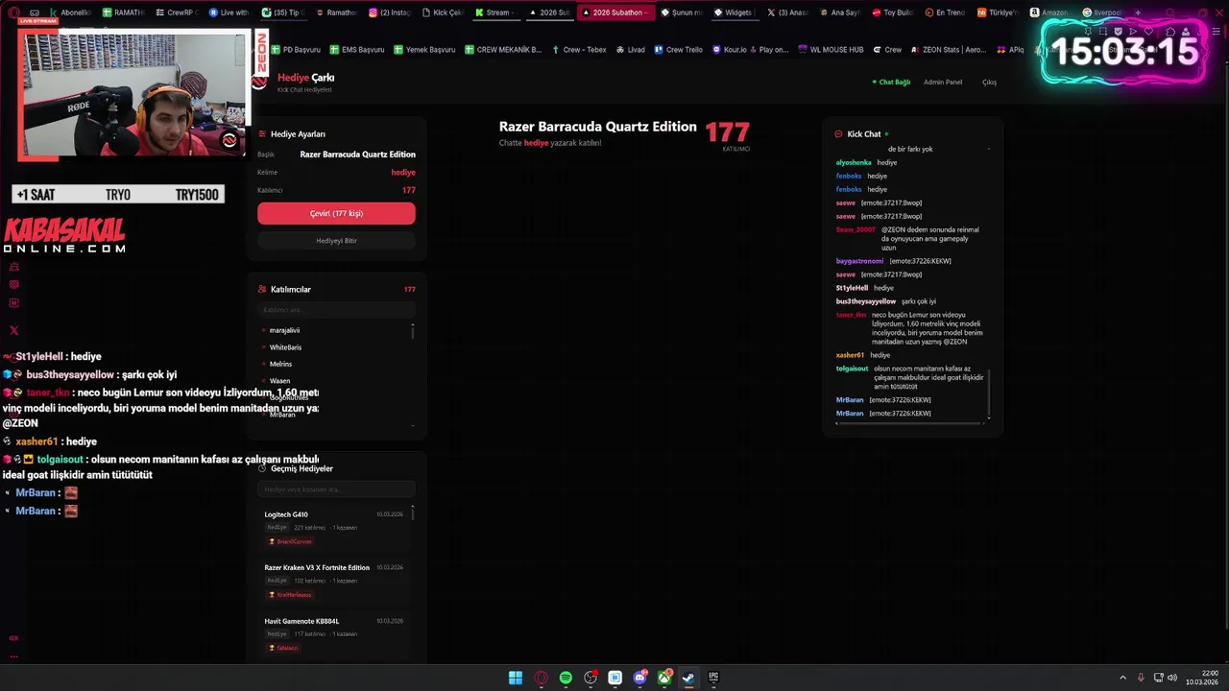
Task: Open Opera GX from the taskbar
Action: [x=541, y=678]
